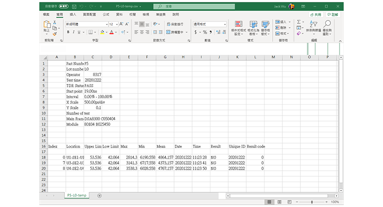383x207 pixels.
Task: Switch to the 頁面配置 (Page Layout) tab
Action: 89,15
